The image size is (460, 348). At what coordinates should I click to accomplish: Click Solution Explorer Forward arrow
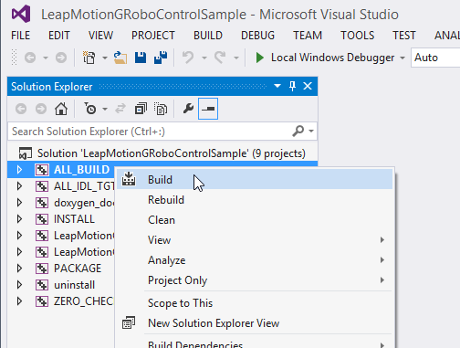(x=41, y=109)
